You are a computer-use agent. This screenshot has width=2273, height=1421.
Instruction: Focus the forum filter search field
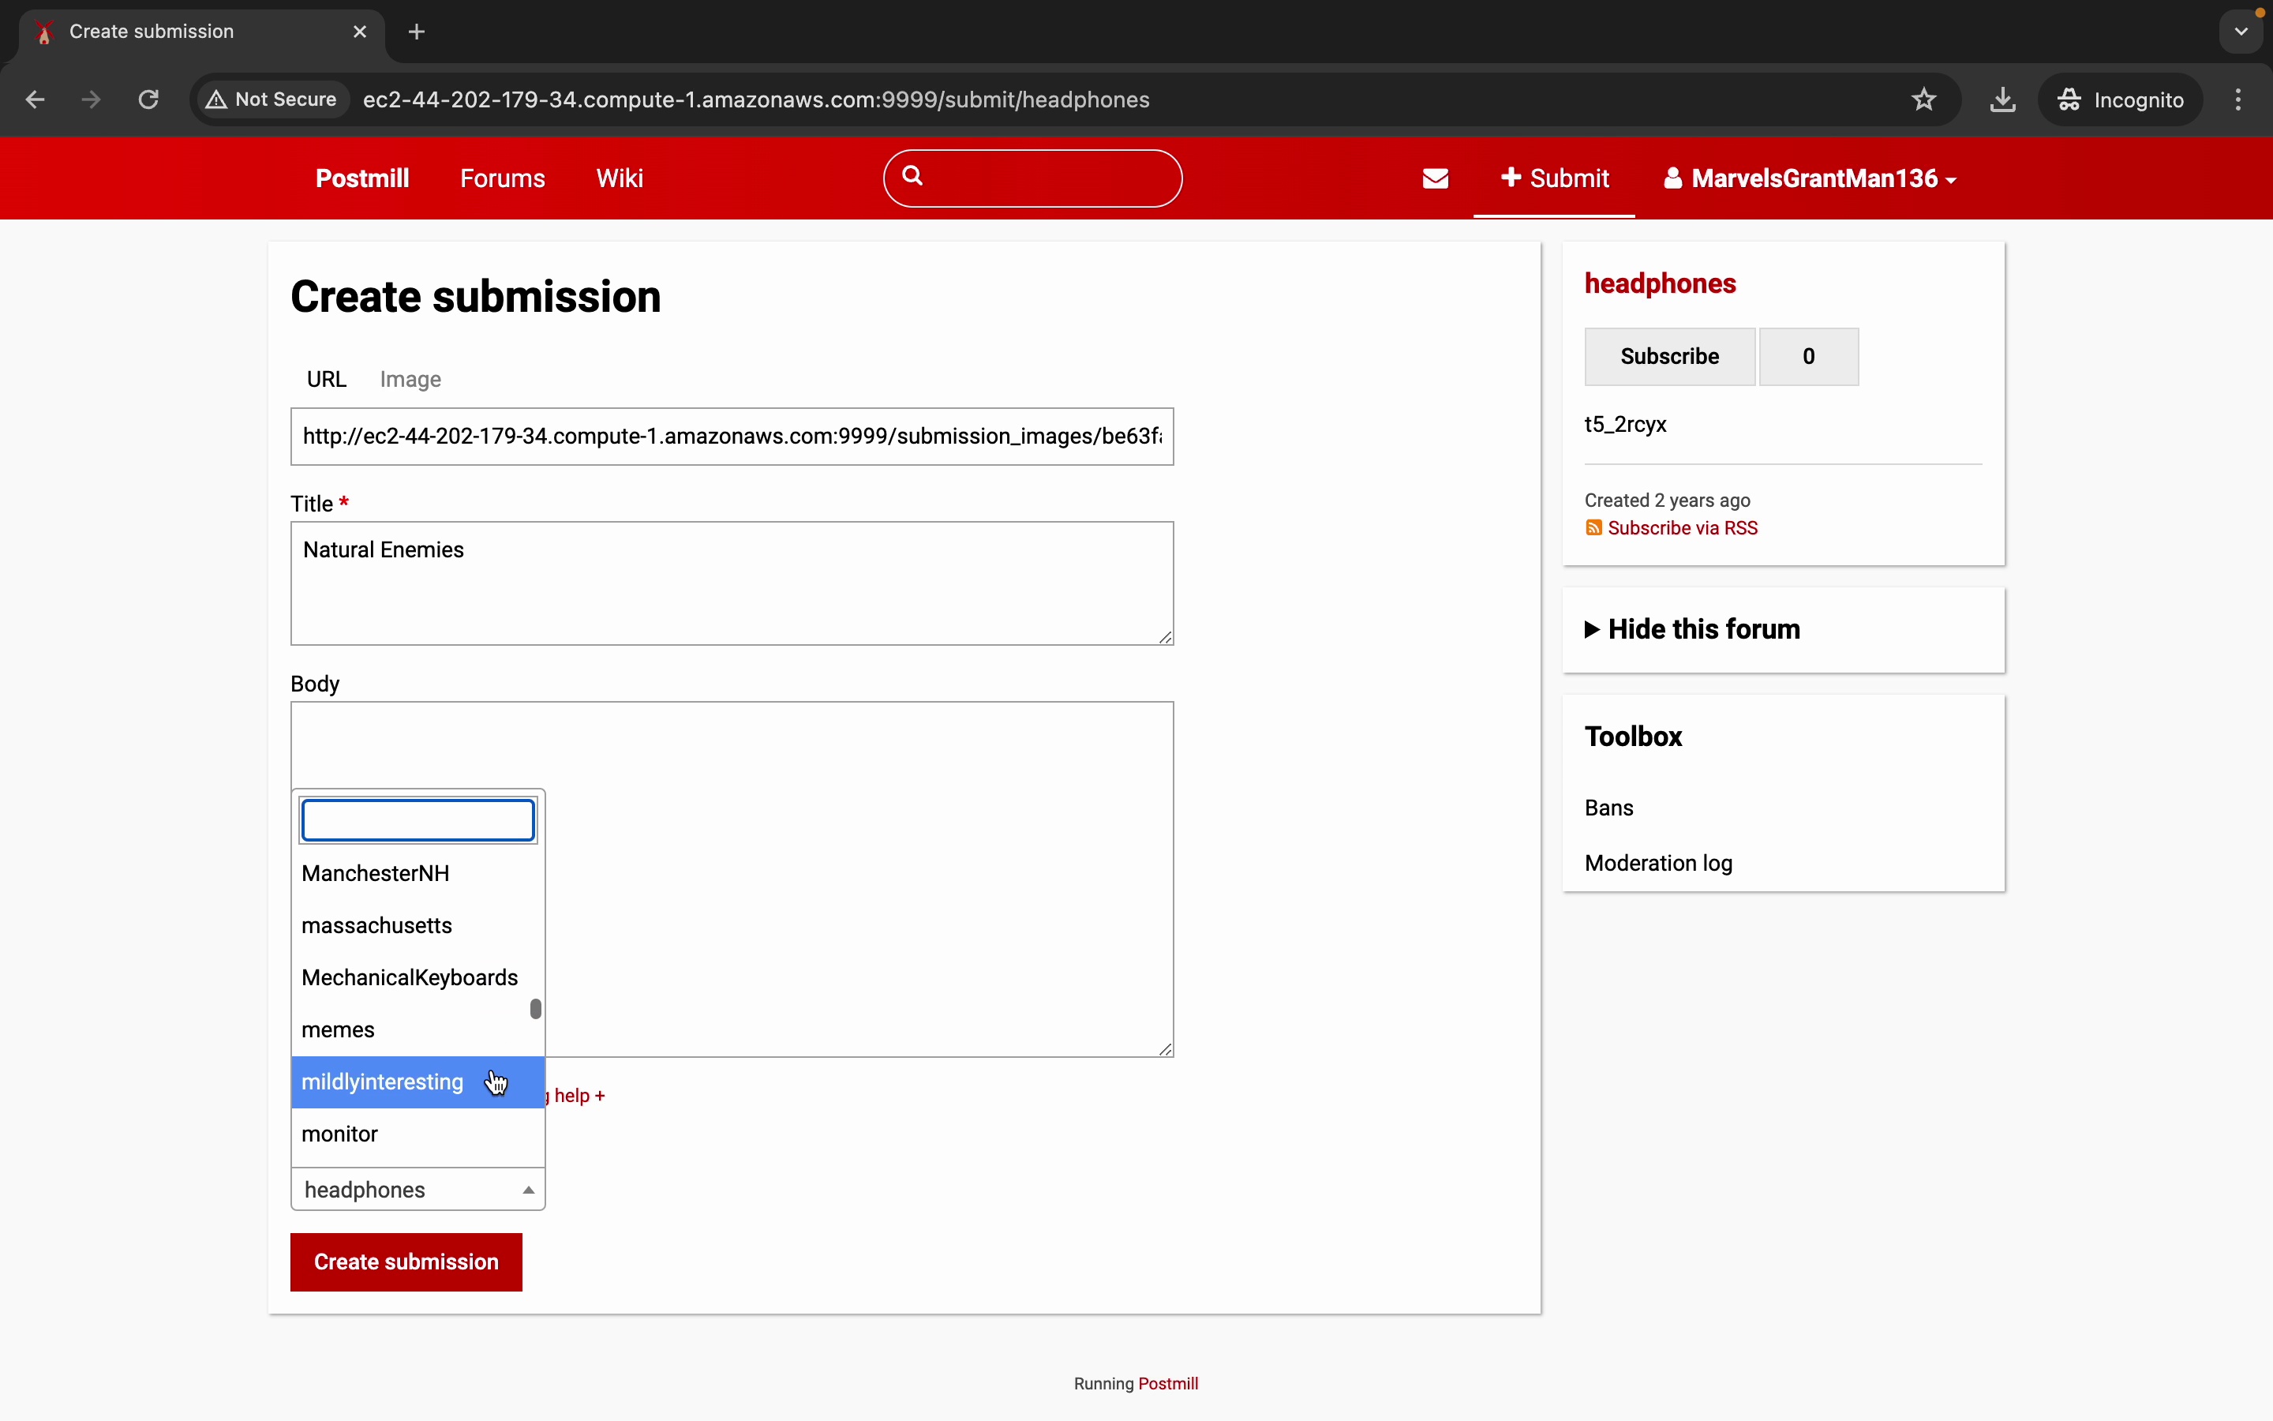418,820
